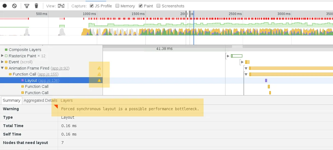Select the last Function Call row
The height and width of the screenshot is (150, 333).
point(51,93)
